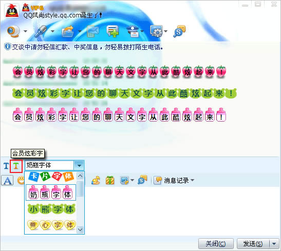Open the remote assistance settings icon
This screenshot has height=251, width=281.
[157, 31]
